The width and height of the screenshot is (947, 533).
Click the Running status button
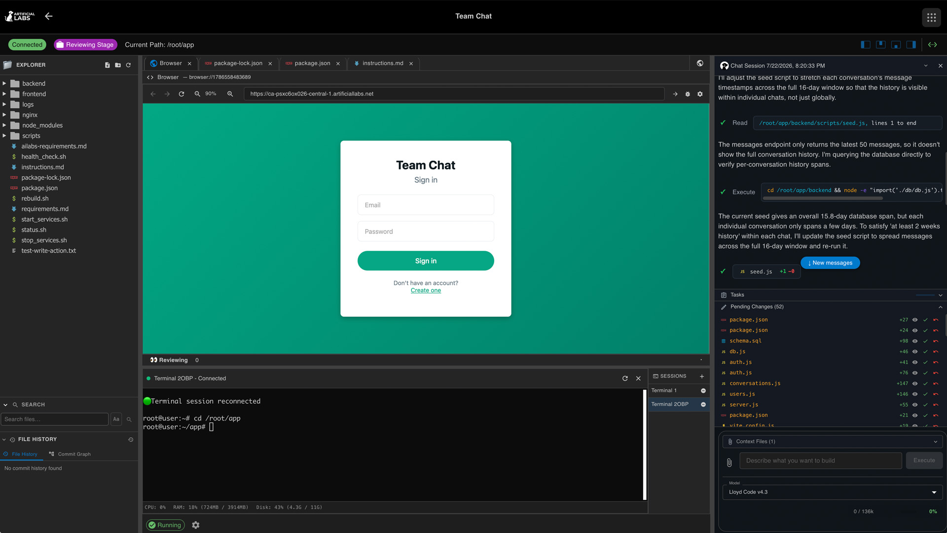[165, 525]
